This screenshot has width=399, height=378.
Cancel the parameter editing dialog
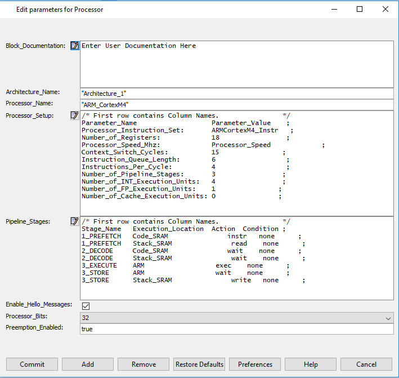click(366, 364)
